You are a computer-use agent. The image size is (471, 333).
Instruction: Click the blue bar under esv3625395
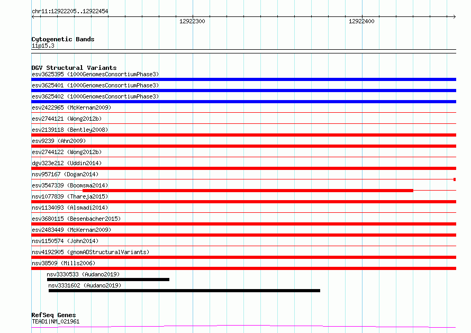(x=243, y=79)
